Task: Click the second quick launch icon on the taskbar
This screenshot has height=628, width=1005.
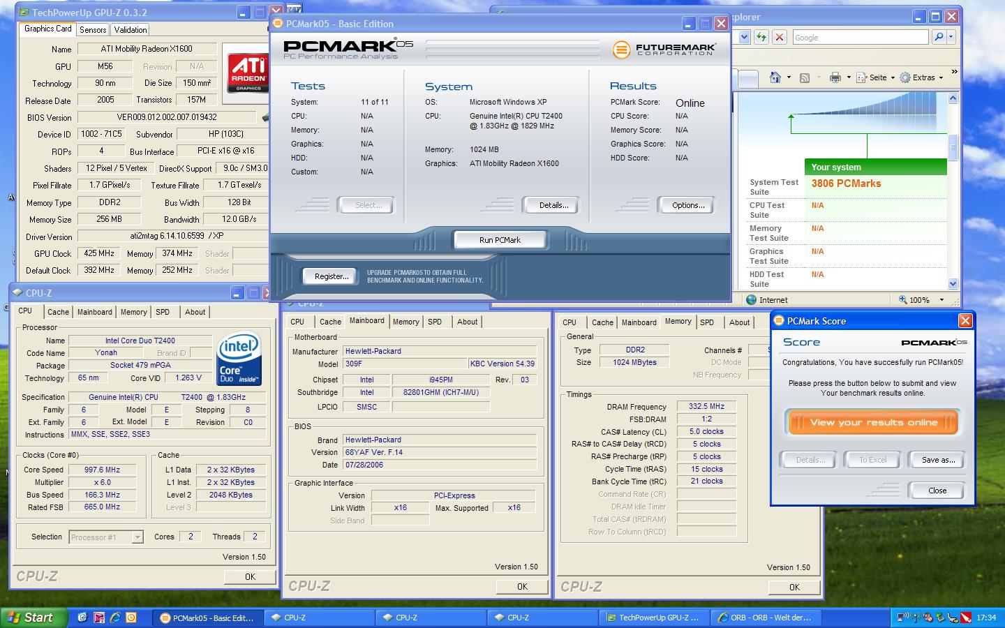Action: 98,618
